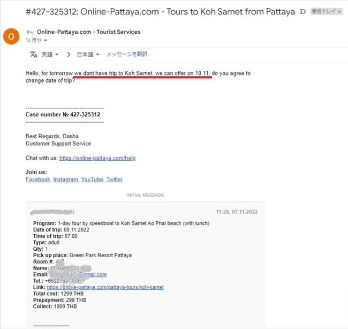Image resolution: width=348 pixels, height=329 pixels.
Task: Click the arrow between translation languages
Action: 69,54
